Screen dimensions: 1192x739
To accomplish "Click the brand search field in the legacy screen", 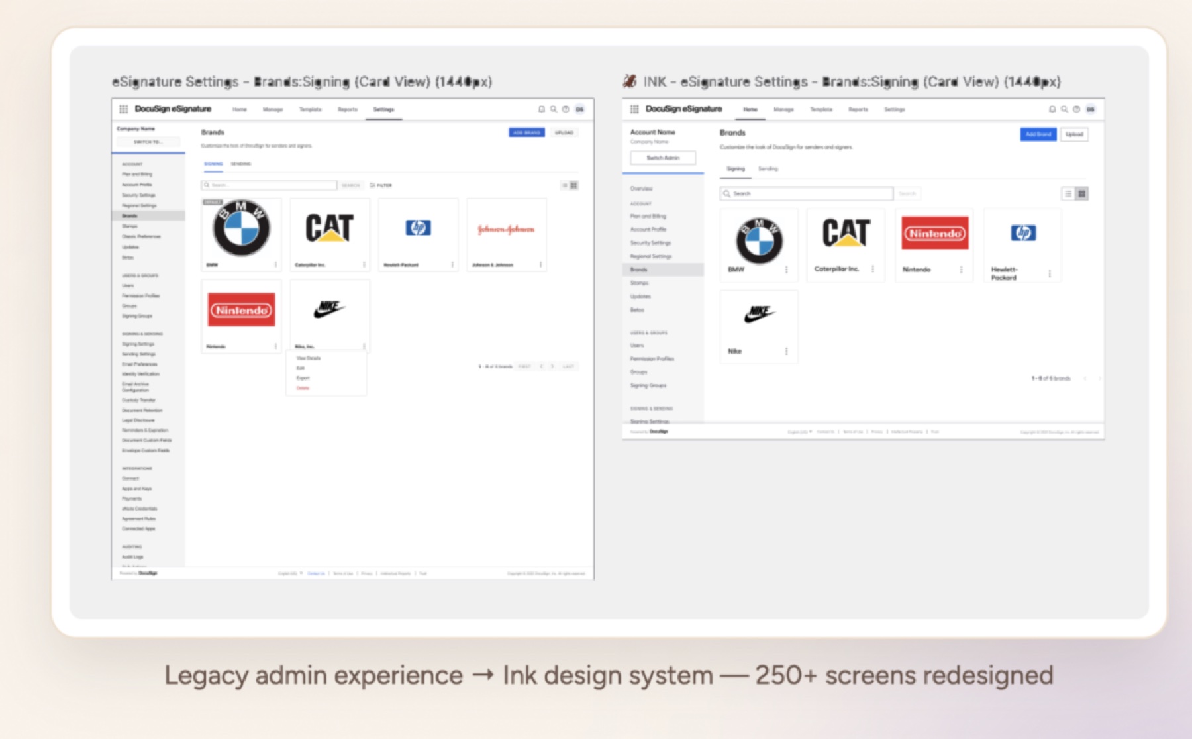I will pyautogui.click(x=270, y=185).
